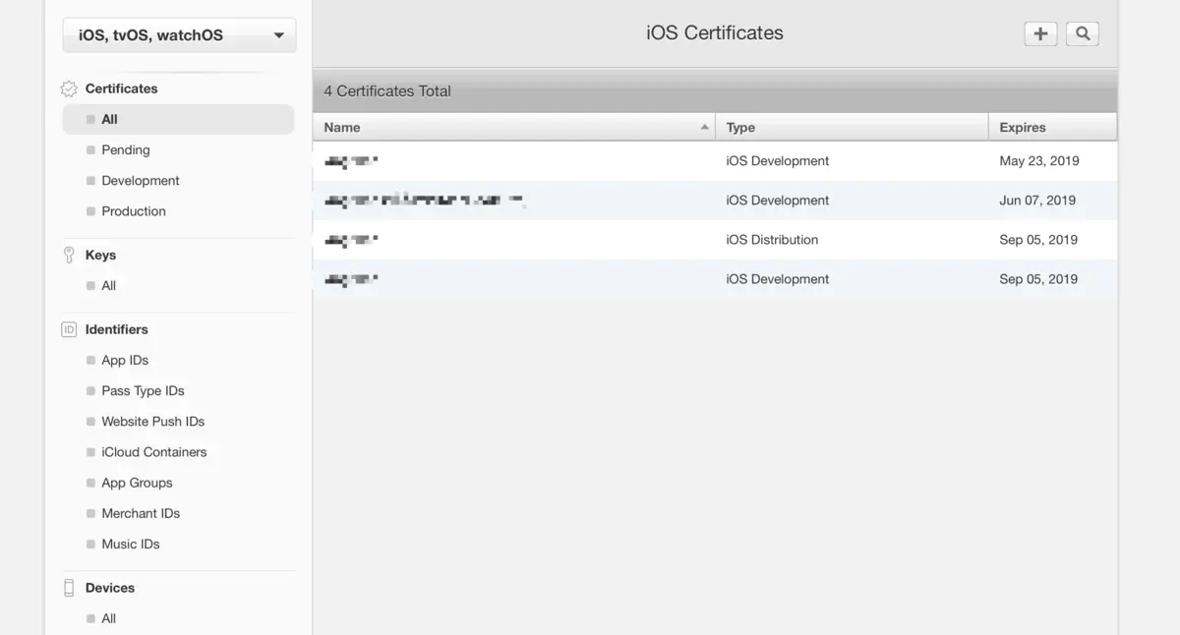Open Website Push IDs
1180x635 pixels.
(x=152, y=422)
